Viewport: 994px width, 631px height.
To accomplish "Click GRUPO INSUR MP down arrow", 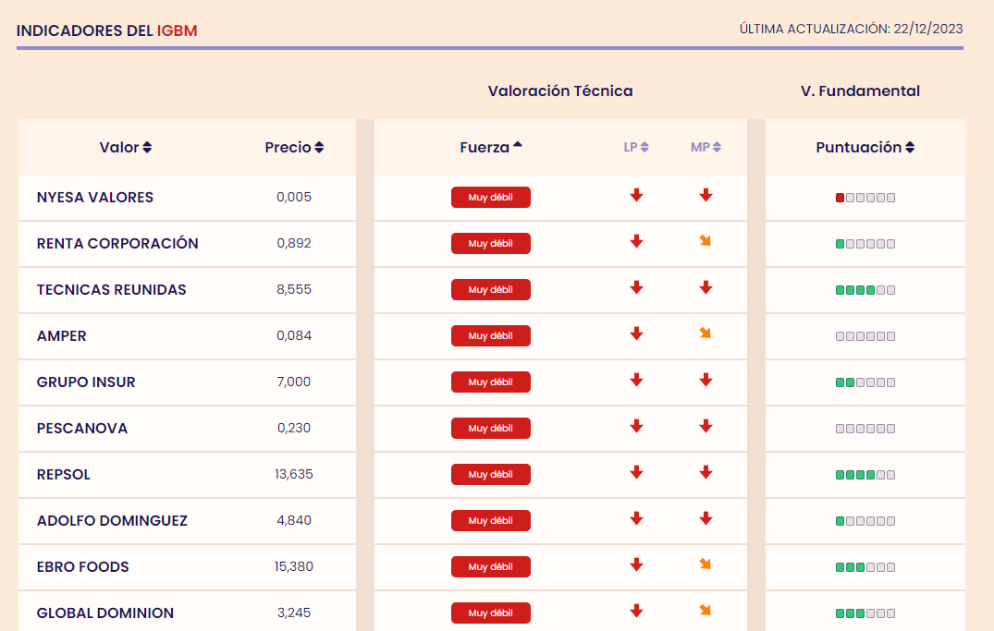I will click(706, 380).
